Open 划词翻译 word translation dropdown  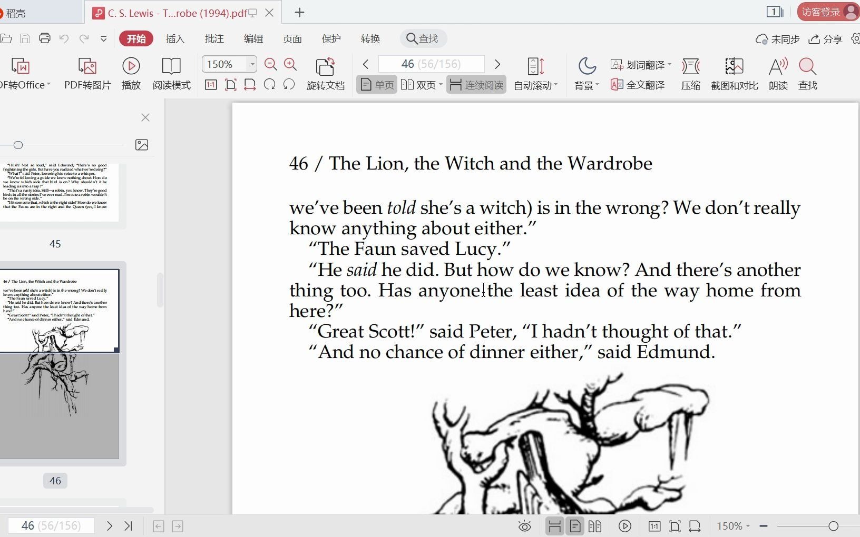pyautogui.click(x=641, y=65)
